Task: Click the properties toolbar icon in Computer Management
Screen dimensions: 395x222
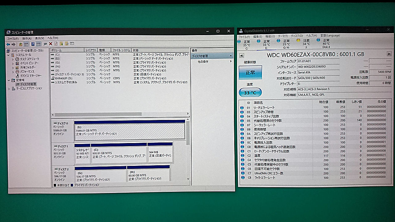Action: pyautogui.click(x=56, y=44)
